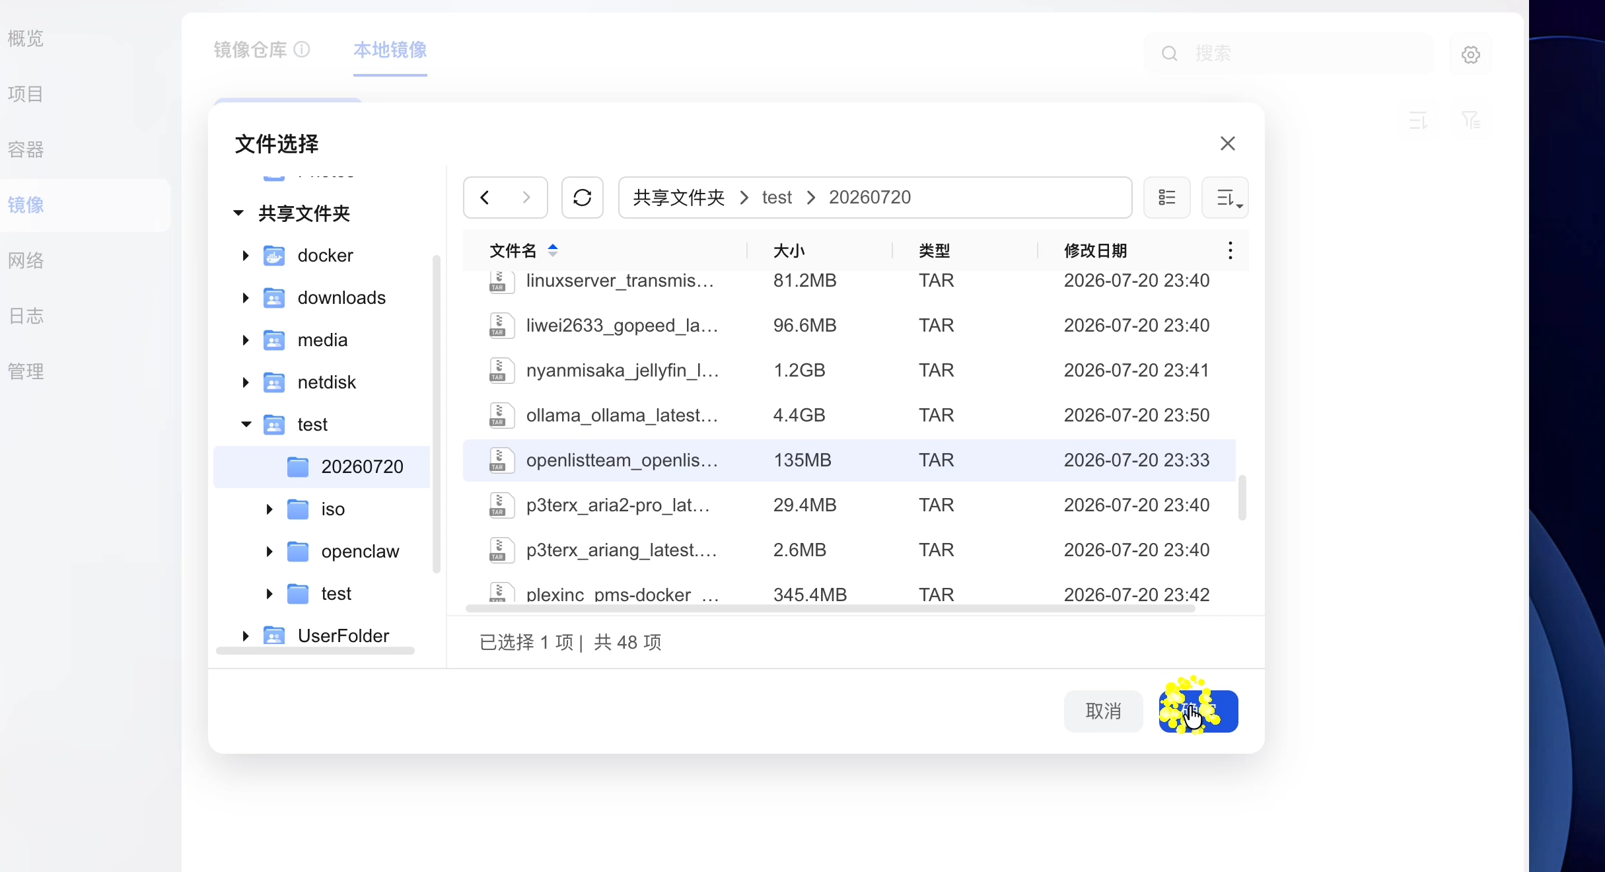Select the 20260720 folder in tree
Viewport: 1605px width, 872px height.
(322, 467)
